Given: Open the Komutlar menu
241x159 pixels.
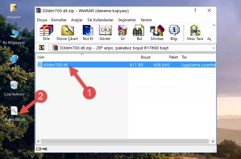Looking at the screenshot, I should pyautogui.click(x=59, y=20).
